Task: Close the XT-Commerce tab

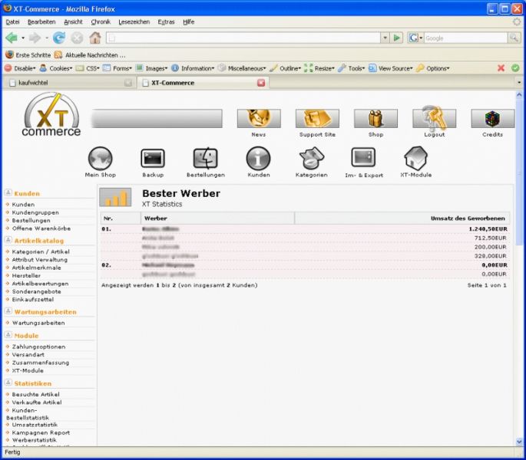Action: [261, 83]
